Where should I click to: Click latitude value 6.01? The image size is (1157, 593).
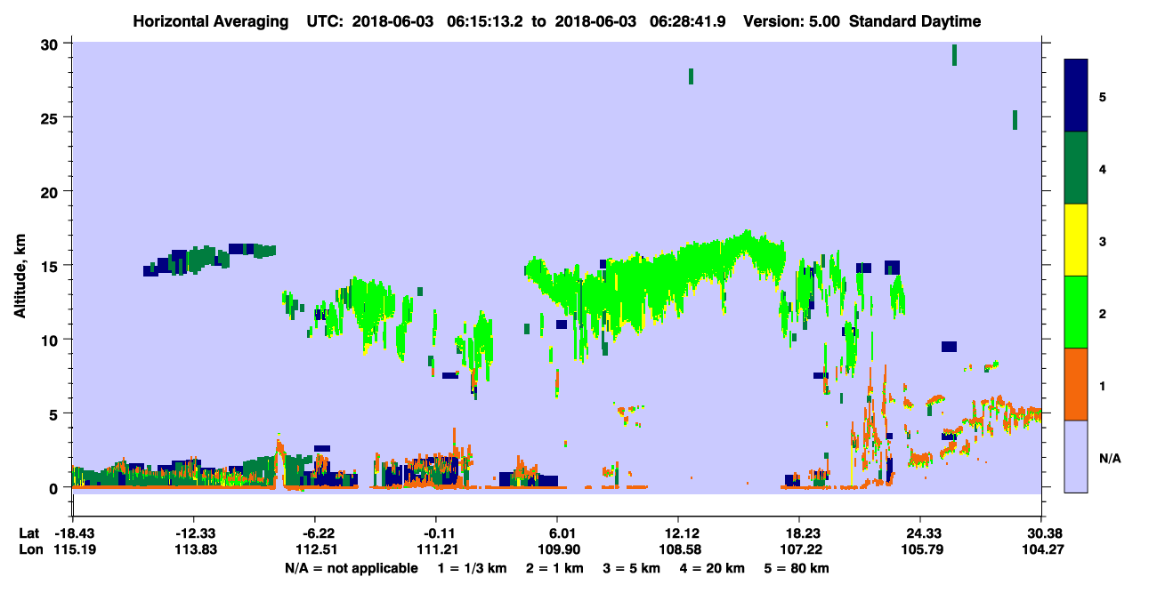coord(557,533)
